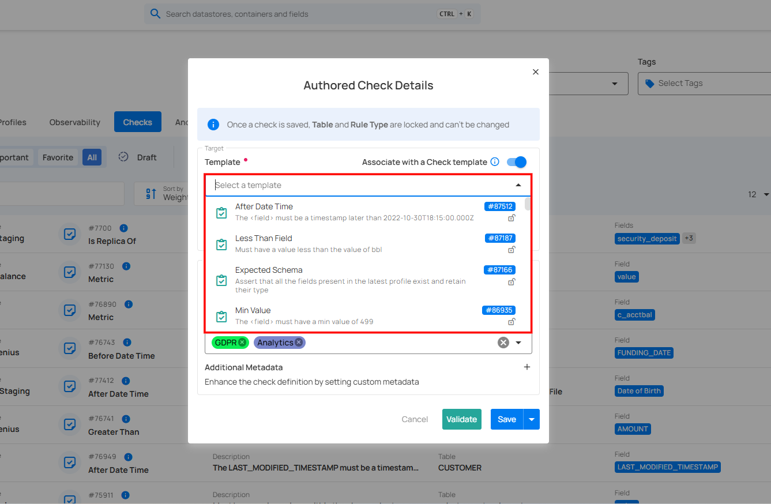The image size is (771, 504).
Task: Click info icon next to #76949
Action: coord(128,457)
